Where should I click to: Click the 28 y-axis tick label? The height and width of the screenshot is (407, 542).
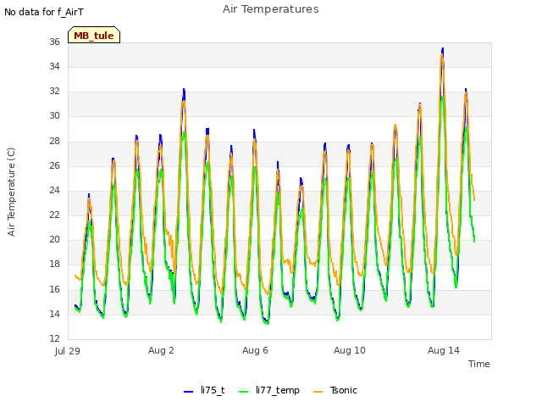54,142
